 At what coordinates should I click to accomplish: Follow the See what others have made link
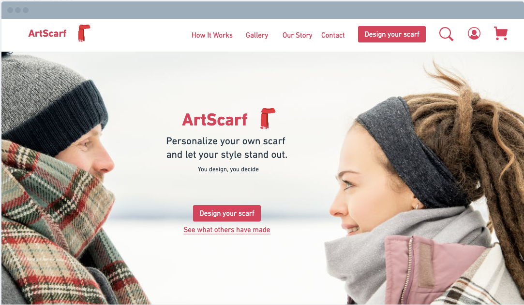point(227,230)
